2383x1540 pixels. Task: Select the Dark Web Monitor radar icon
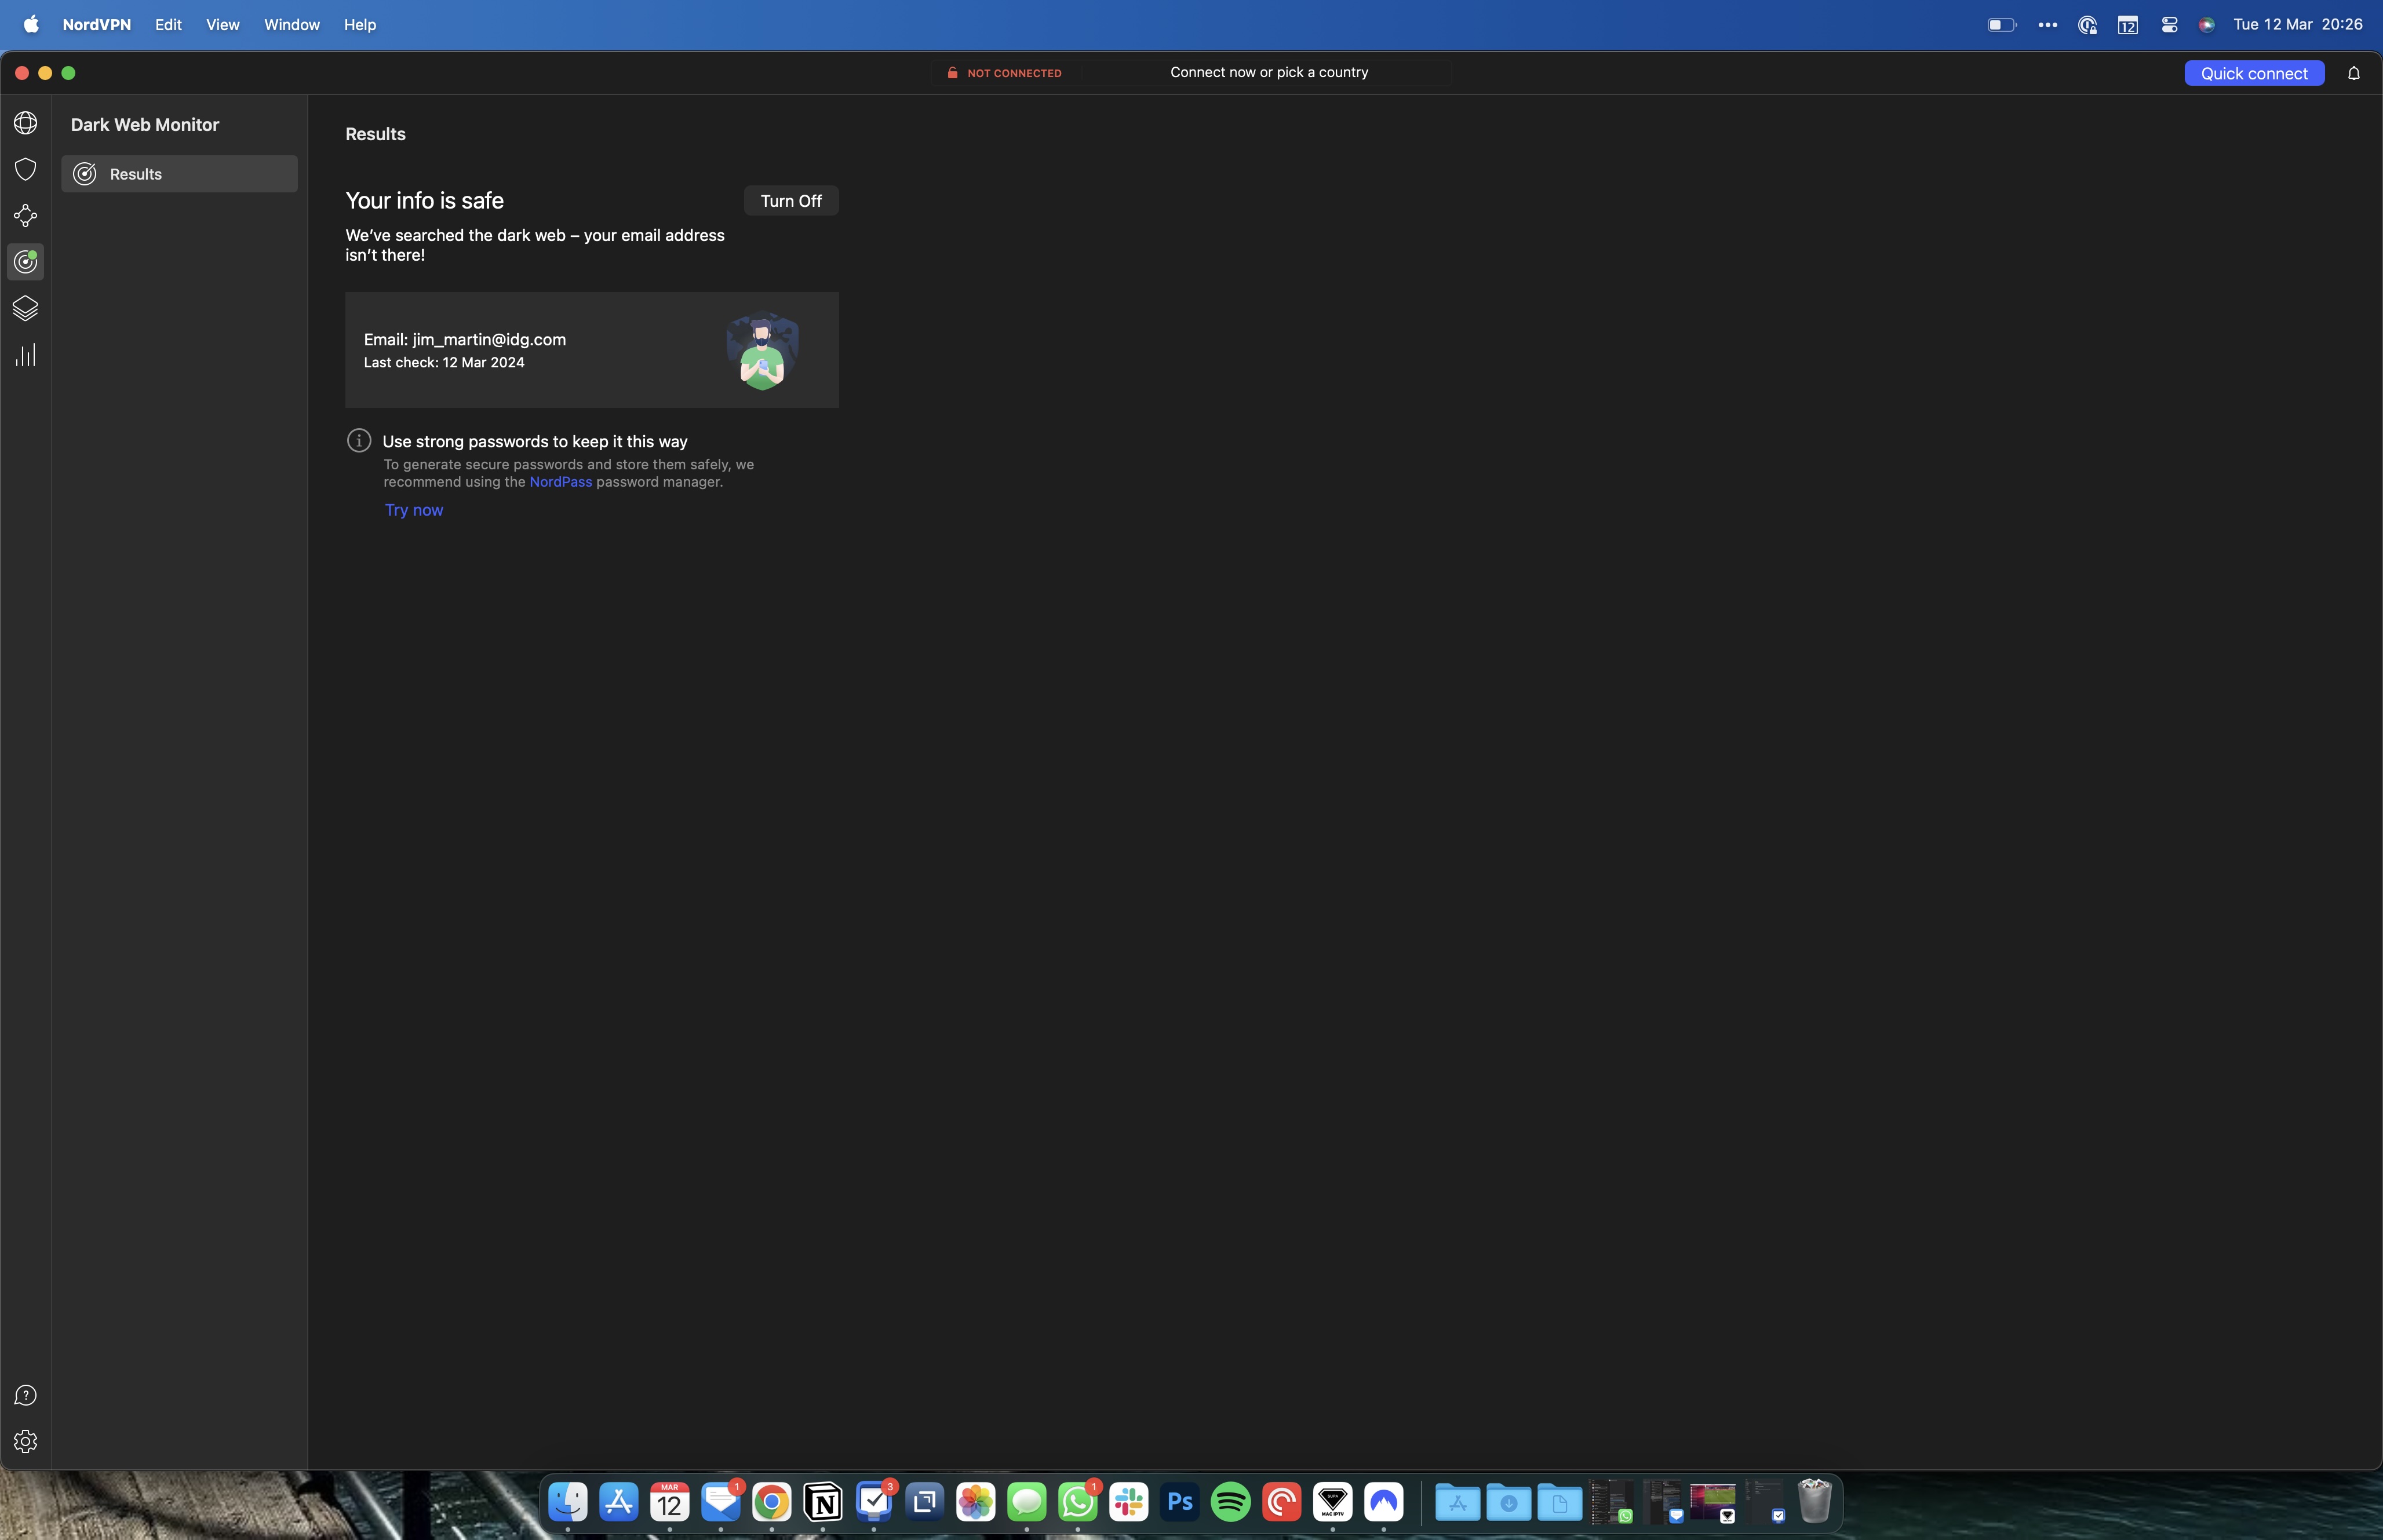(25, 262)
